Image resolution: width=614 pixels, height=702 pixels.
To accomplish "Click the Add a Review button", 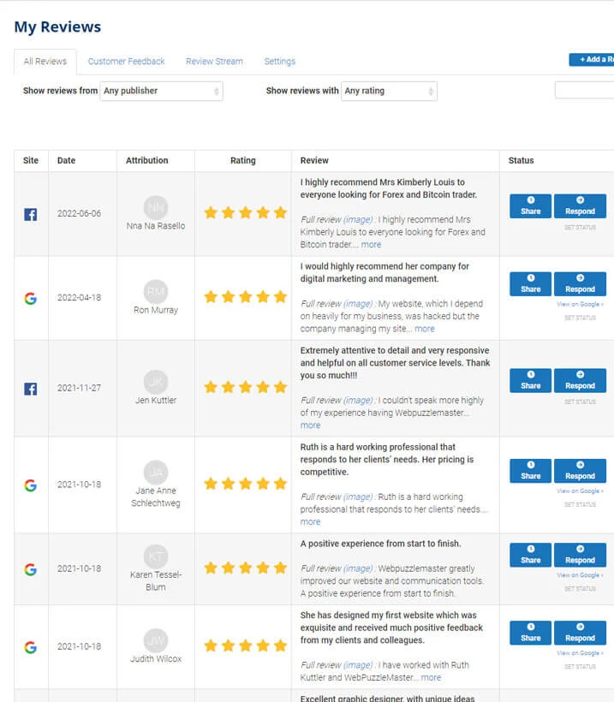I will 592,59.
